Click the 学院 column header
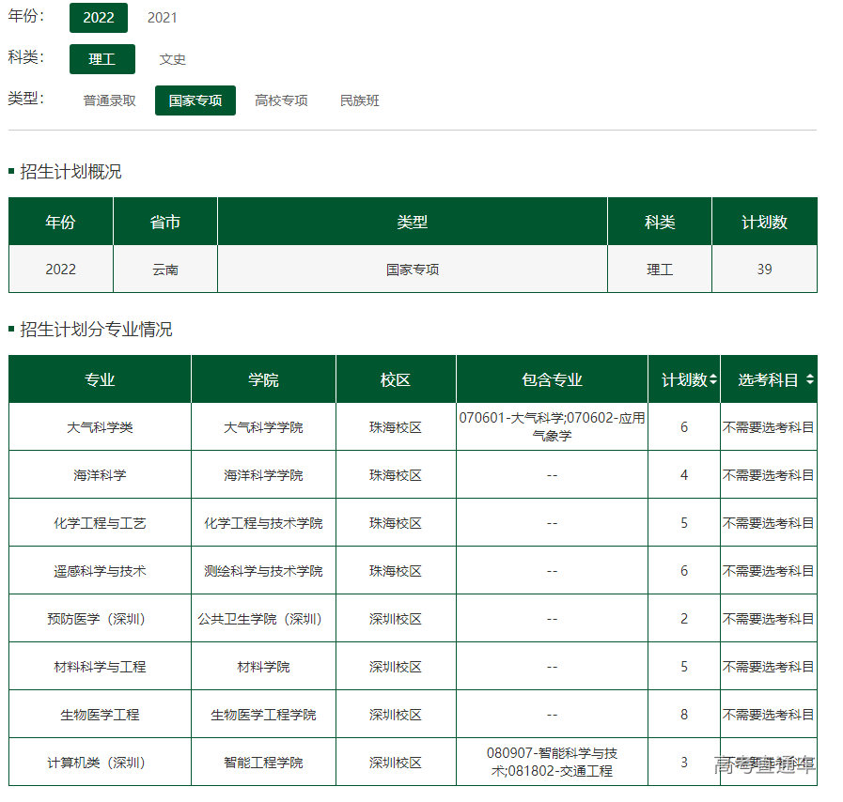This screenshot has height=802, width=843. [x=263, y=378]
